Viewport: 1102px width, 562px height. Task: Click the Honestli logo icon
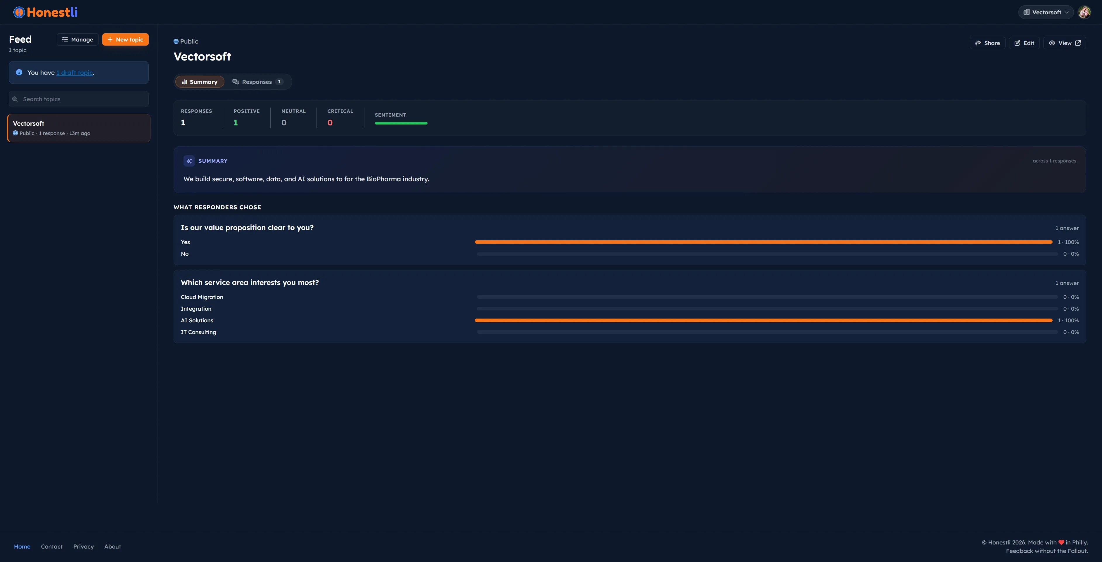click(x=19, y=12)
